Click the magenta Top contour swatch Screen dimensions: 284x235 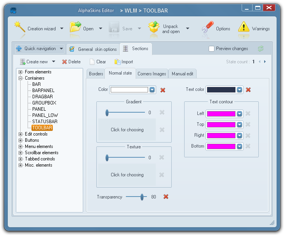[221, 125]
